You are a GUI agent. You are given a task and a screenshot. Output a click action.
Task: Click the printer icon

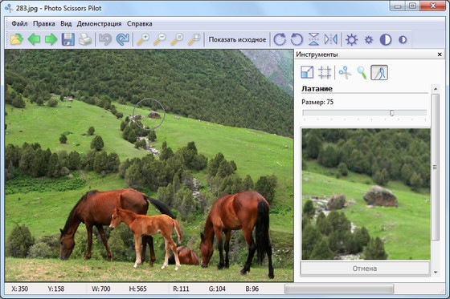(85, 39)
